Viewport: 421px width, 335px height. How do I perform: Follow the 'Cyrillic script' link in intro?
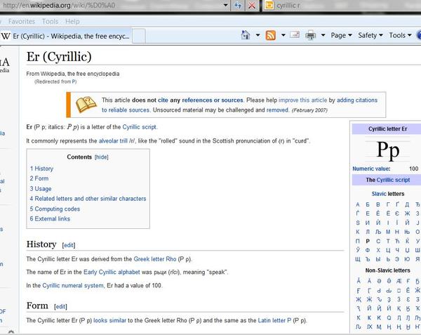click(x=140, y=127)
